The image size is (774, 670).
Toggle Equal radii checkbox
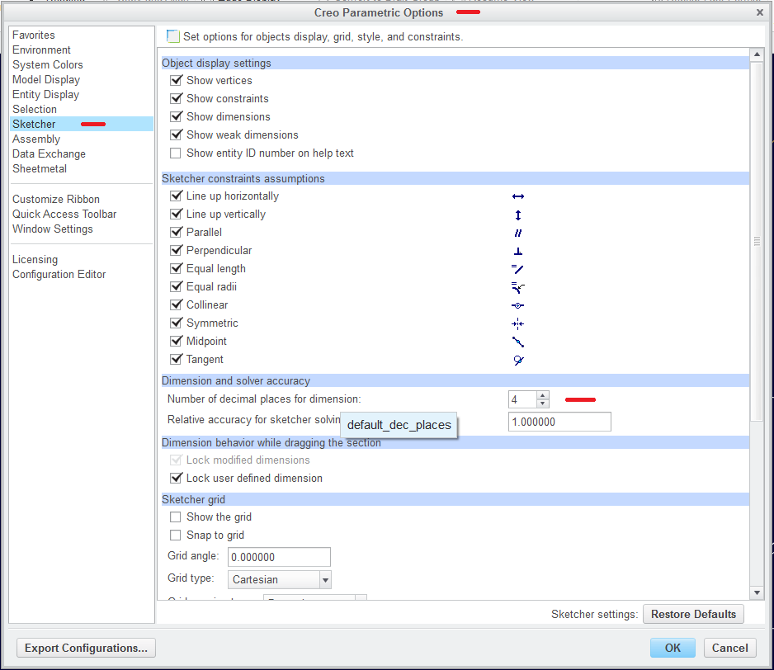pos(176,287)
